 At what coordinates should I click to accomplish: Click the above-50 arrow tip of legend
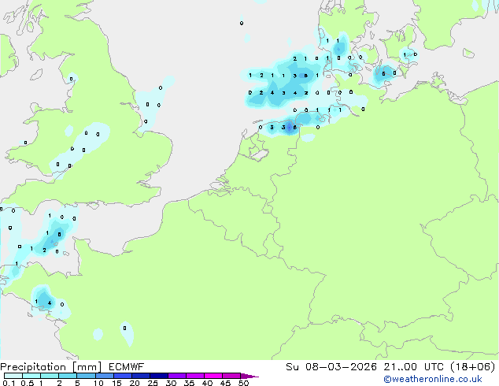point(249,376)
